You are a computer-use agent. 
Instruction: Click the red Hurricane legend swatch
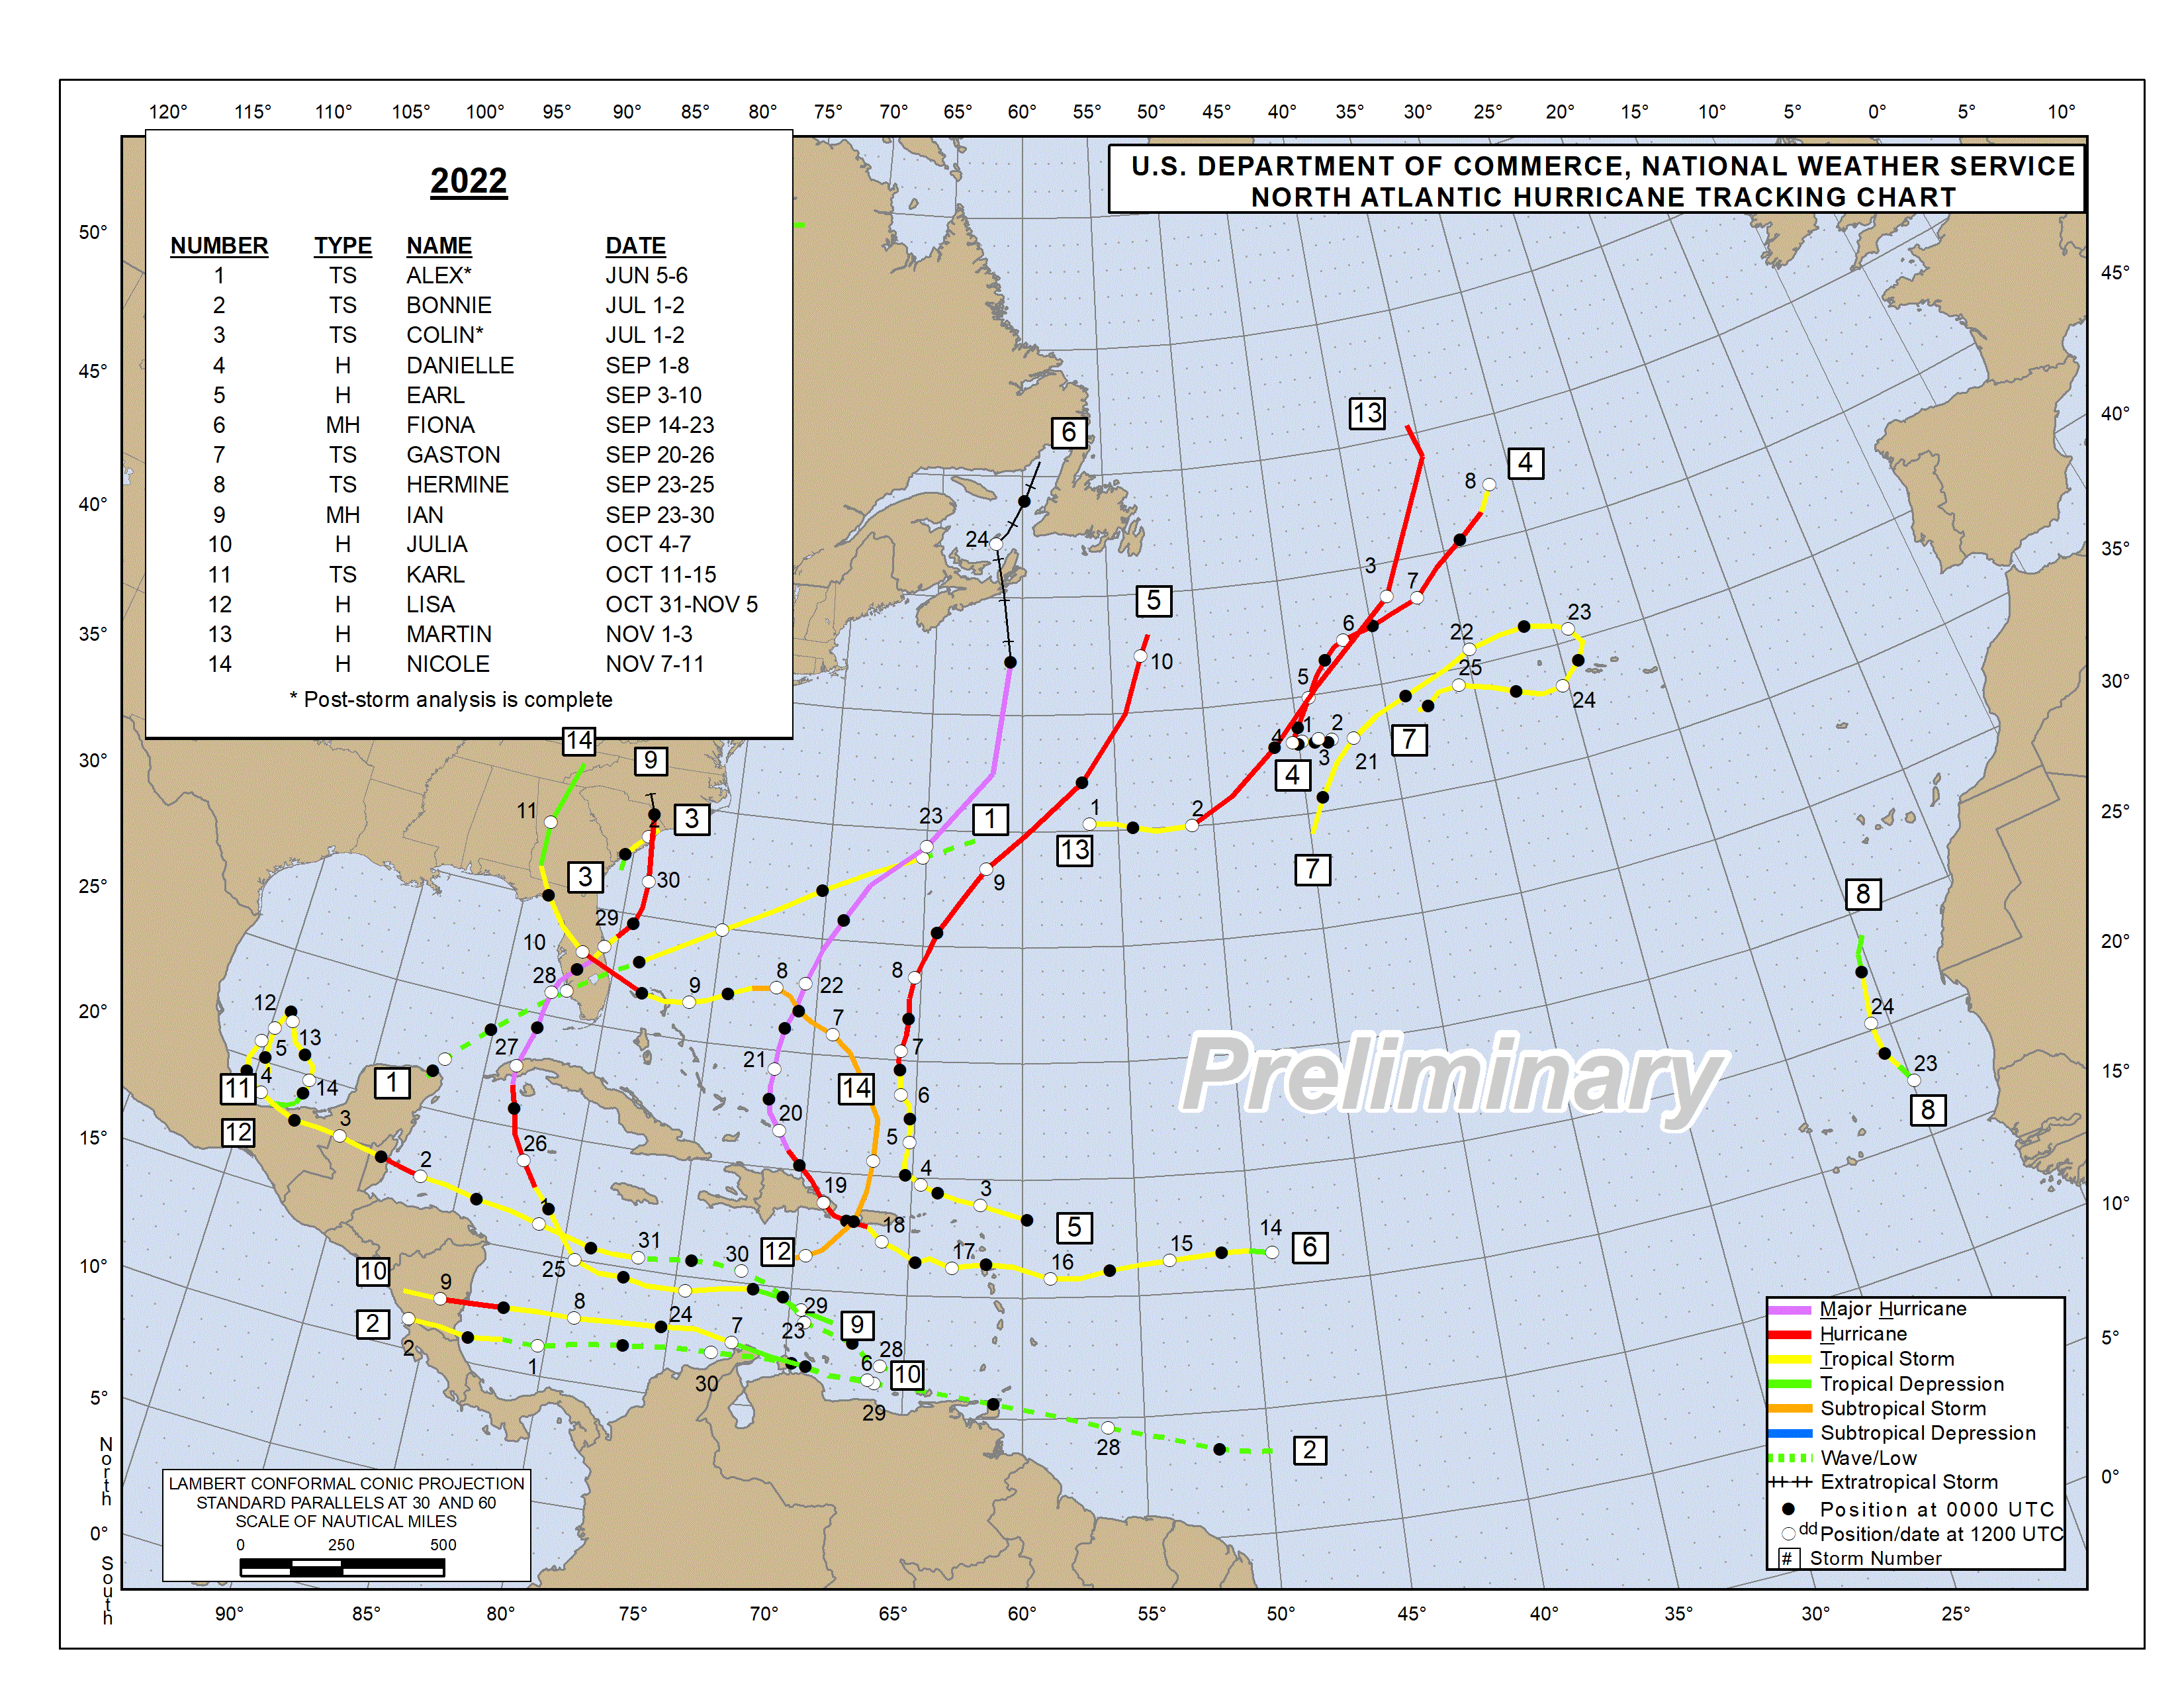[1790, 1335]
